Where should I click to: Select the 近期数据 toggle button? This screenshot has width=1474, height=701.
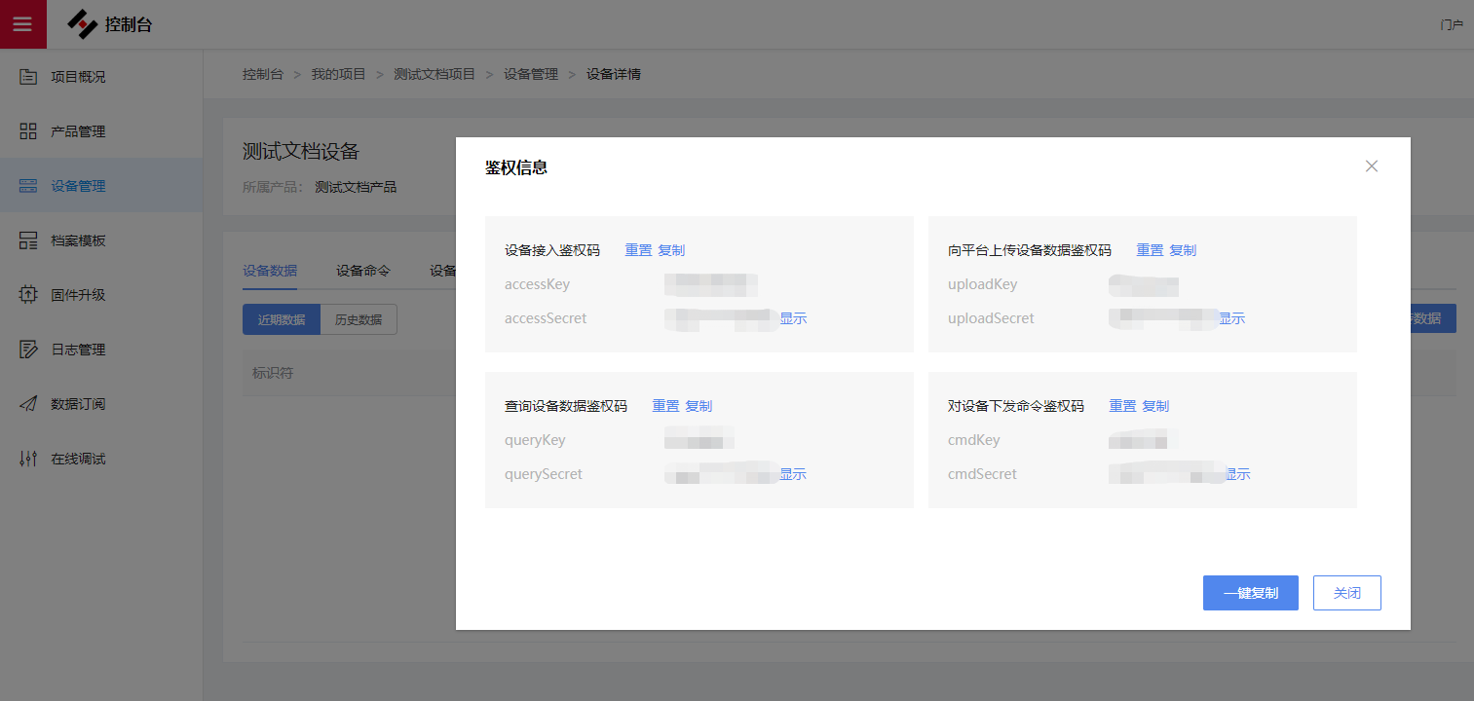click(282, 319)
